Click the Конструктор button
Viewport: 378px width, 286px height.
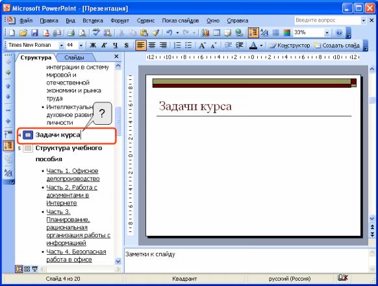tap(290, 45)
